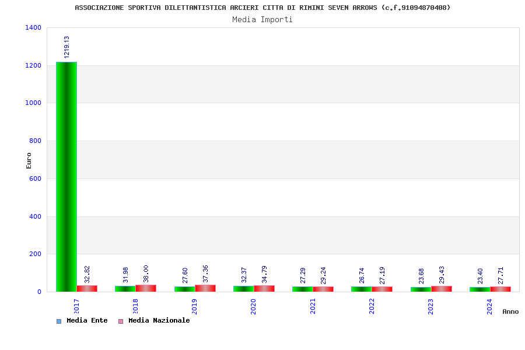Click the 29.24 value label
The height and width of the screenshot is (350, 525).
[323, 275]
